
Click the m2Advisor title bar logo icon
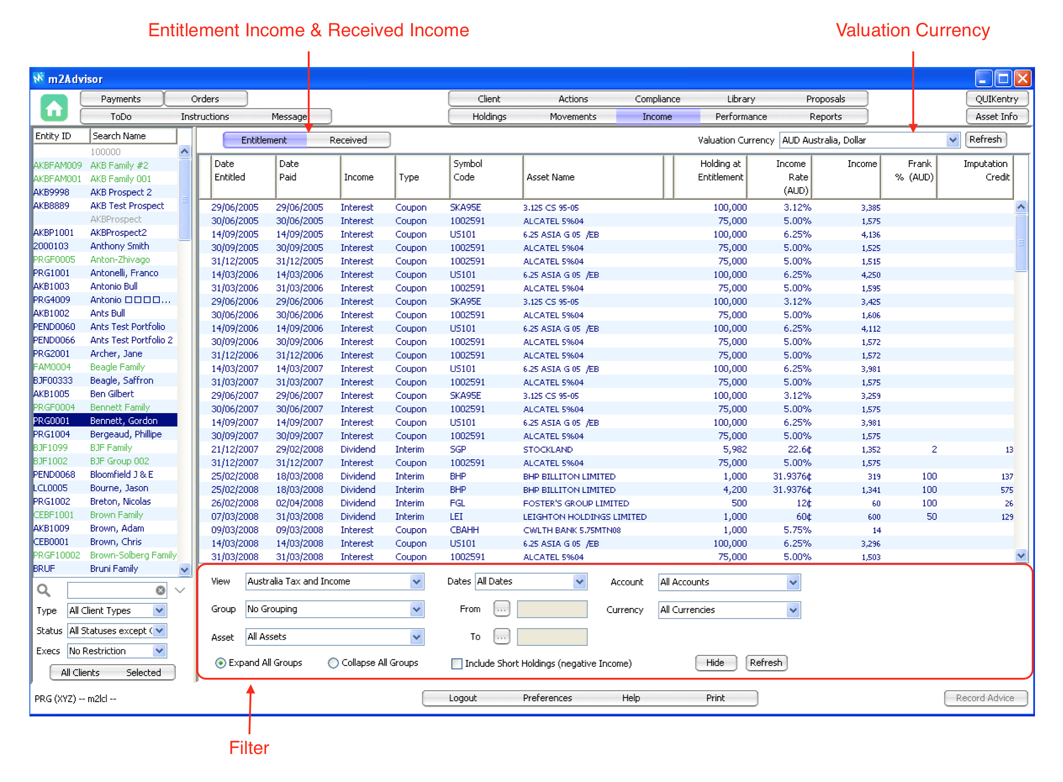[39, 78]
